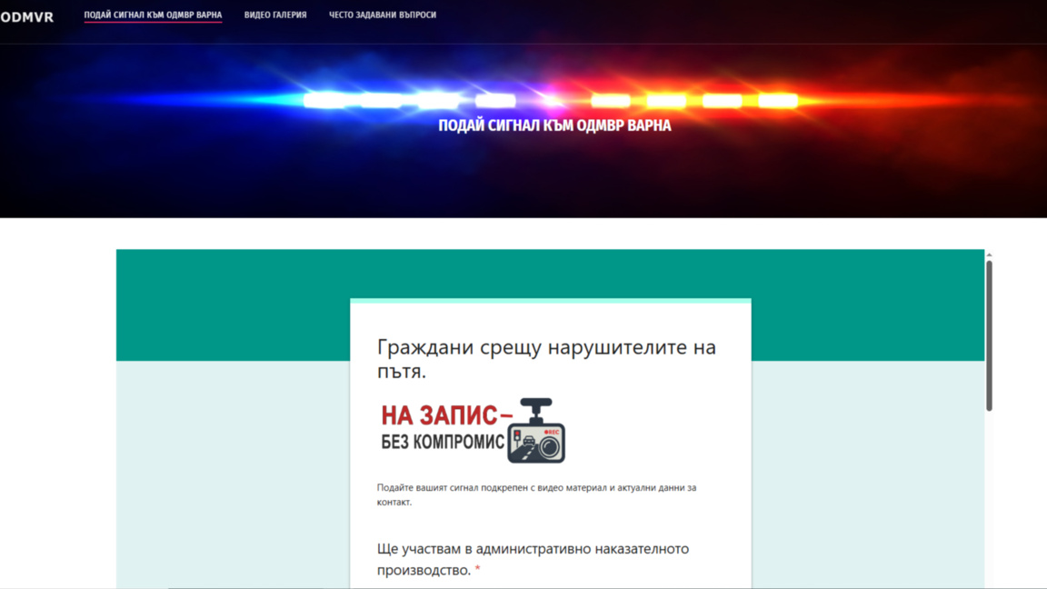Click the embedded form scrollbar thumb
Viewport: 1047px width, 589px height.
(989, 335)
